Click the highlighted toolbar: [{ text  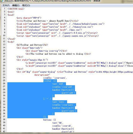(x=50, y=81)
